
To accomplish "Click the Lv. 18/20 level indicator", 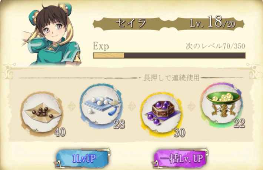I will pos(212,22).
